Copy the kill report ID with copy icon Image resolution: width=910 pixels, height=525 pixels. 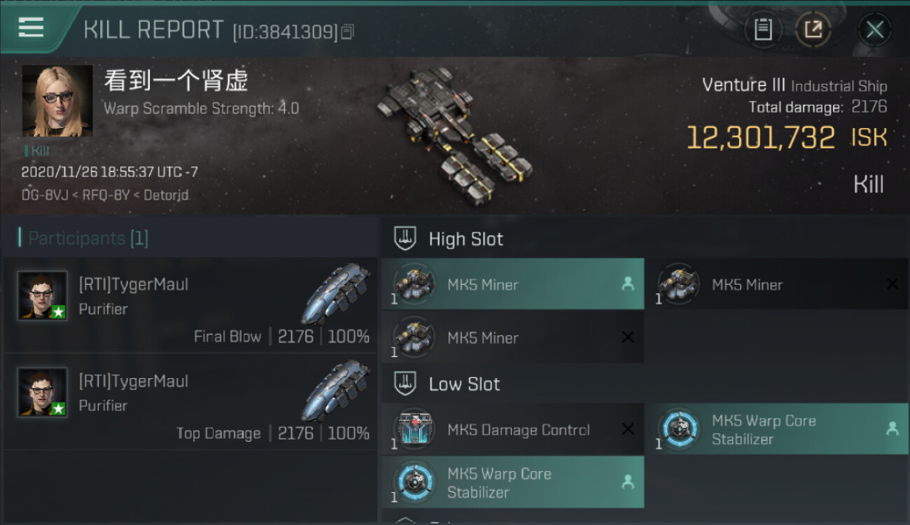click(348, 31)
